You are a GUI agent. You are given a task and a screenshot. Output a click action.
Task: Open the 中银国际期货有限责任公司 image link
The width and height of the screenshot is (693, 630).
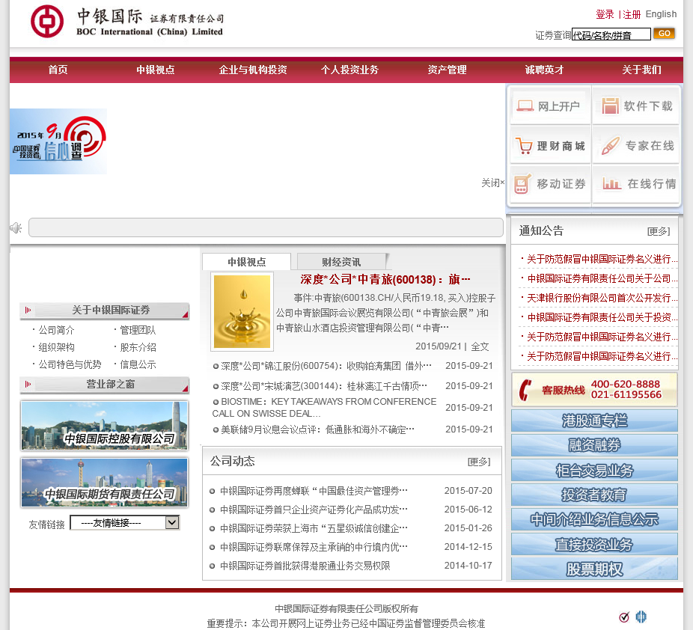tap(104, 483)
